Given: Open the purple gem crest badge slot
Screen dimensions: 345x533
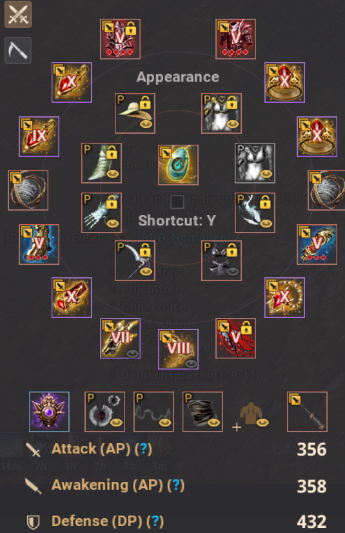Looking at the screenshot, I should click(49, 412).
